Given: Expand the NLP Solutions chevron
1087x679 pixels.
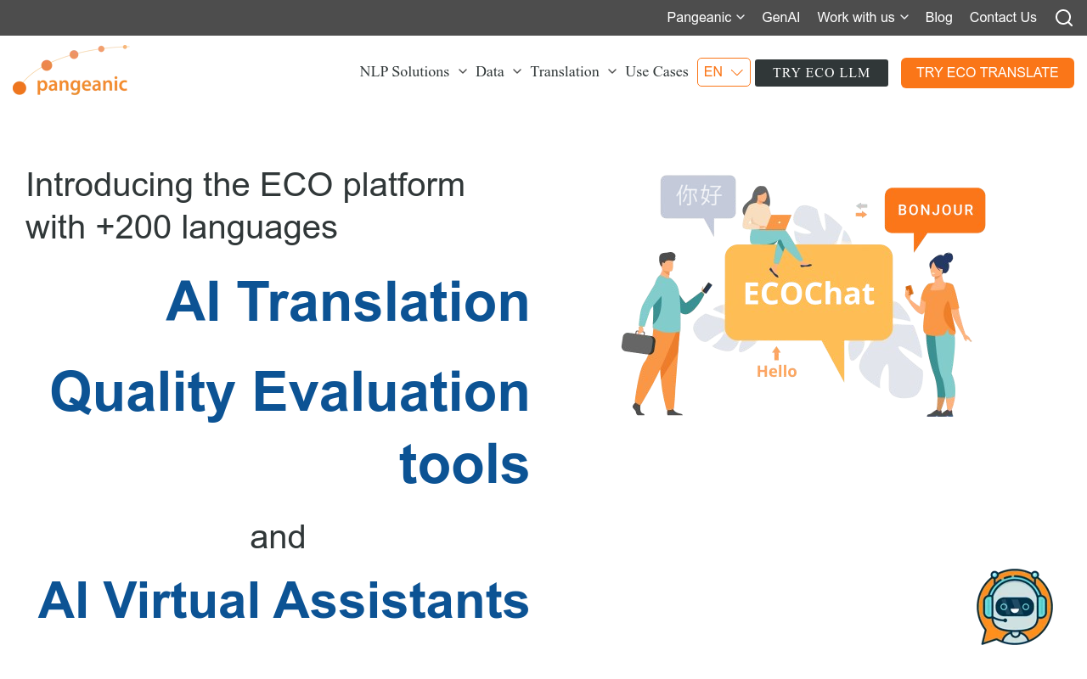Looking at the screenshot, I should 463,71.
